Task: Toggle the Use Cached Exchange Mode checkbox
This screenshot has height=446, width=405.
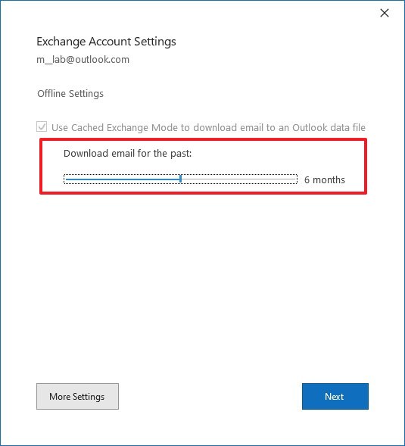Action: coord(42,126)
